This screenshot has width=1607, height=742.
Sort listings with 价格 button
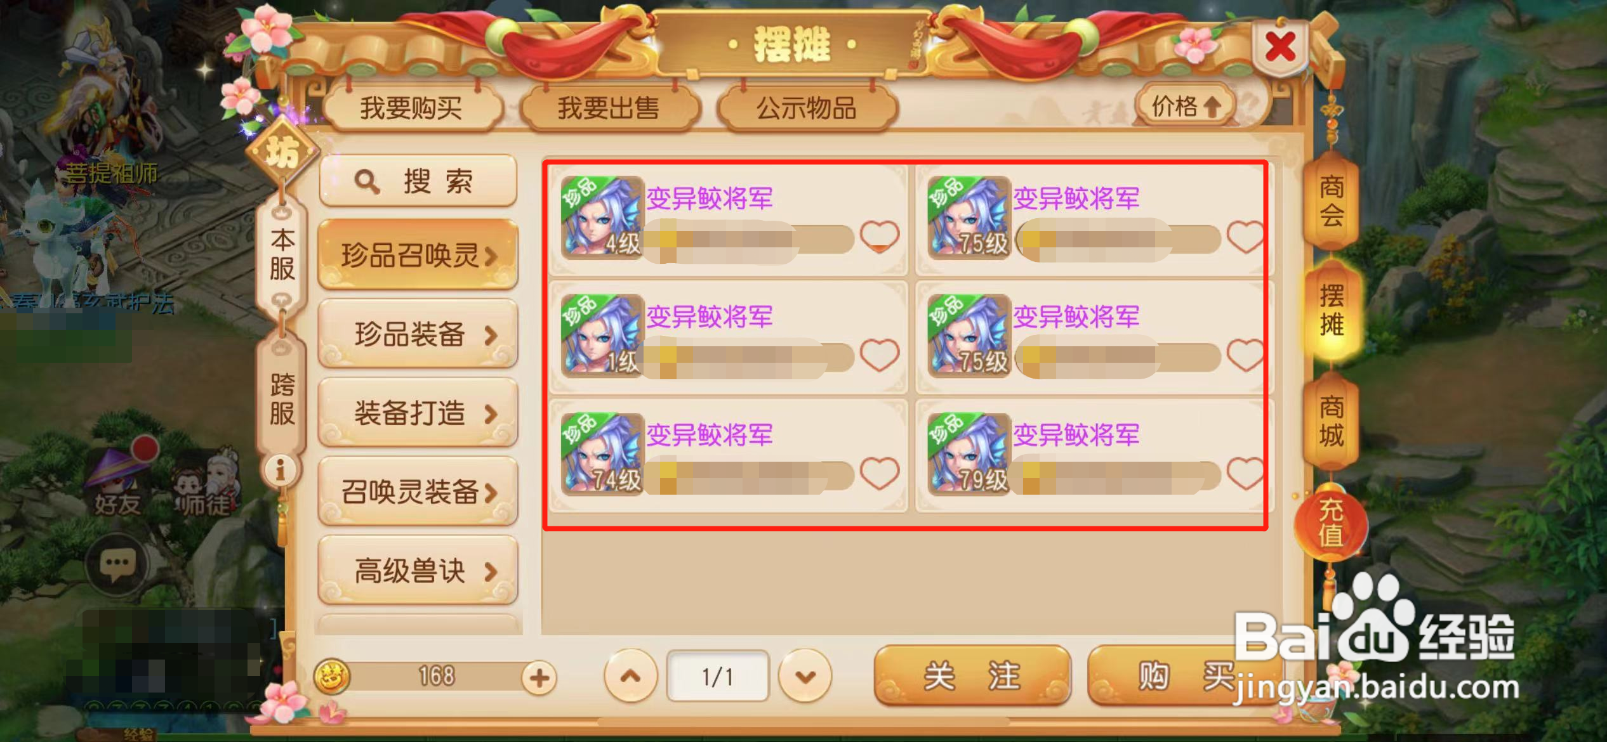pyautogui.click(x=1186, y=105)
